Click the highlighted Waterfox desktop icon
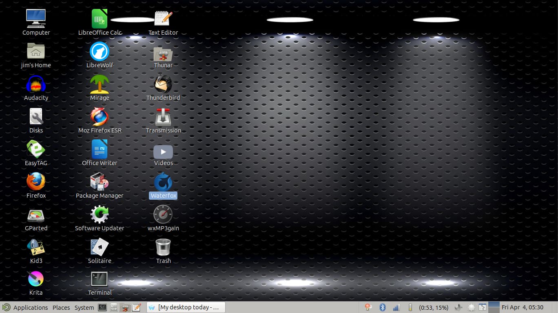 click(x=163, y=182)
